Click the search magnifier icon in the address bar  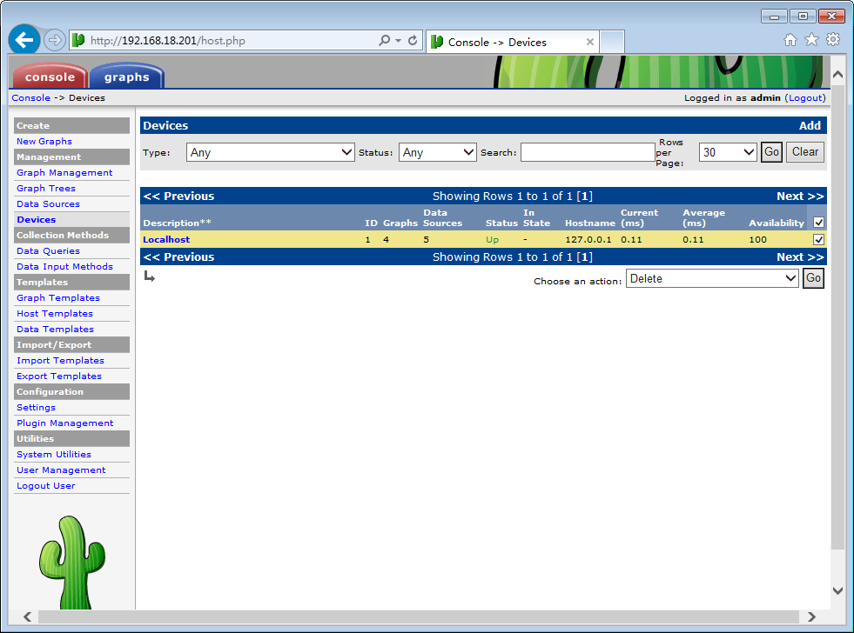[x=384, y=40]
